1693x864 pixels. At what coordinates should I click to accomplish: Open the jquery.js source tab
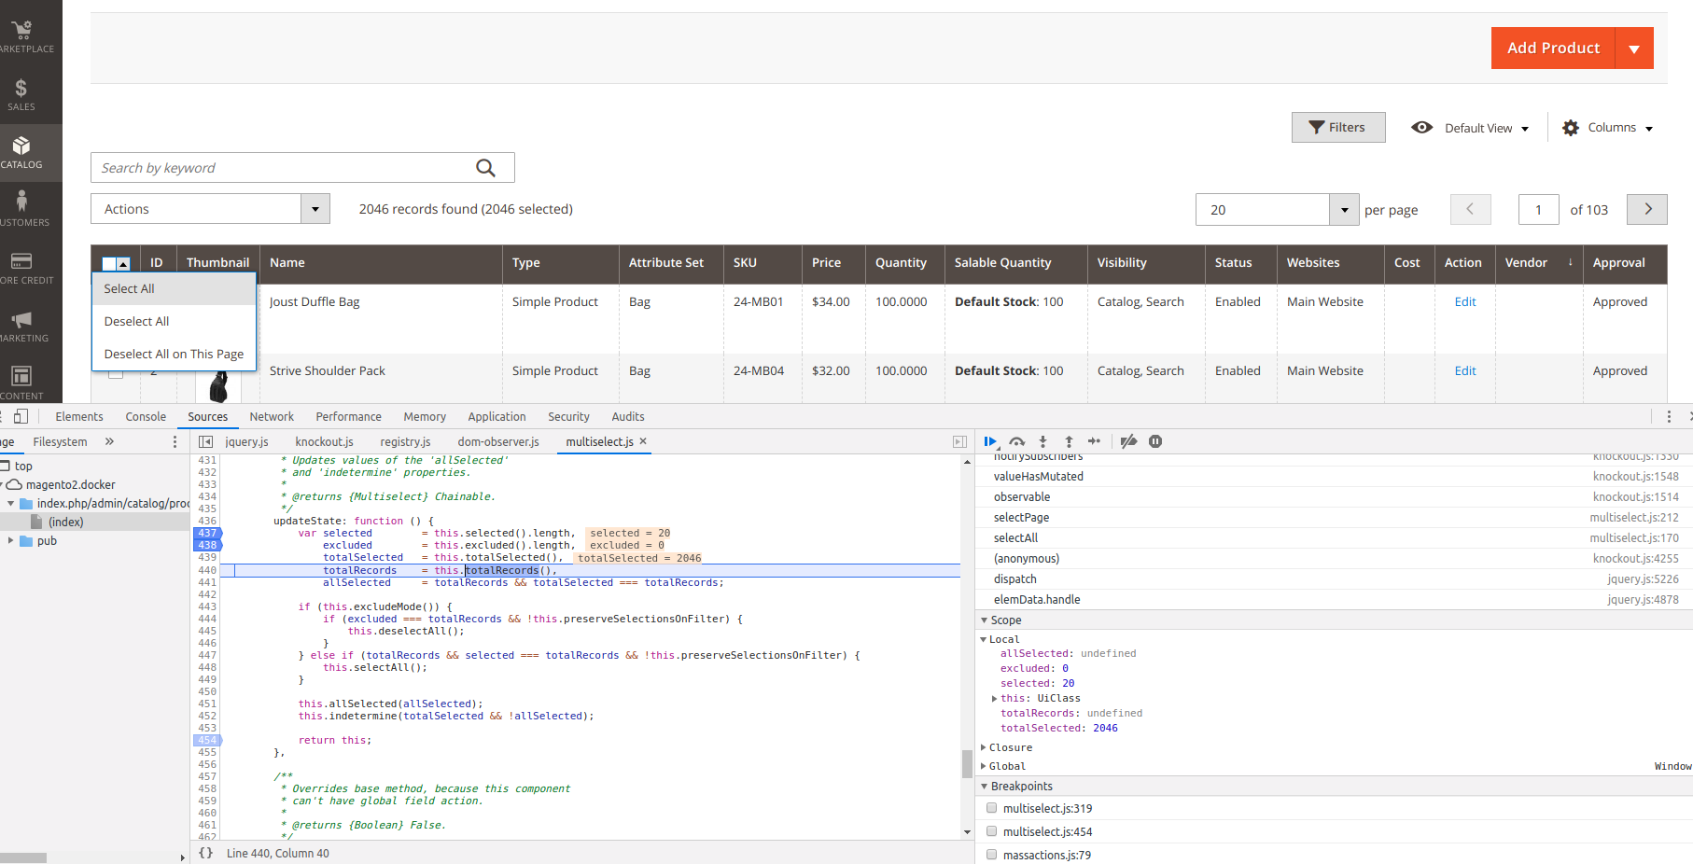[x=246, y=441]
